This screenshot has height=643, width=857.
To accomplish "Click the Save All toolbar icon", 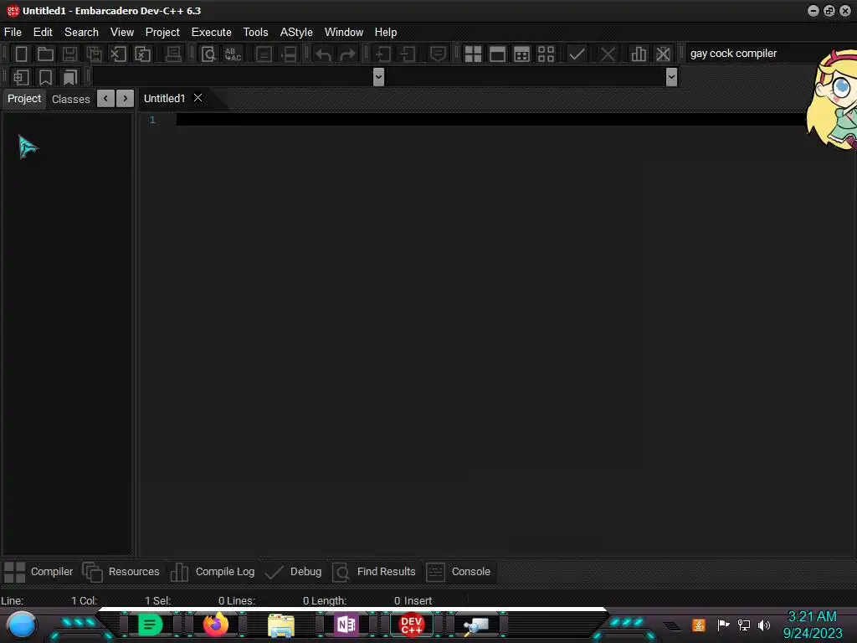I will coord(94,54).
